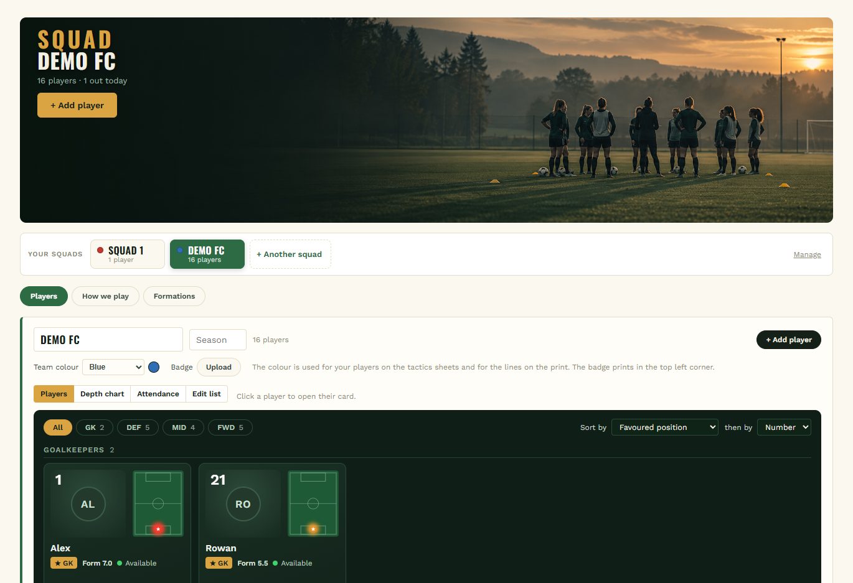Screen dimensions: 853x583
Task: Upload a team badge
Action: [219, 367]
